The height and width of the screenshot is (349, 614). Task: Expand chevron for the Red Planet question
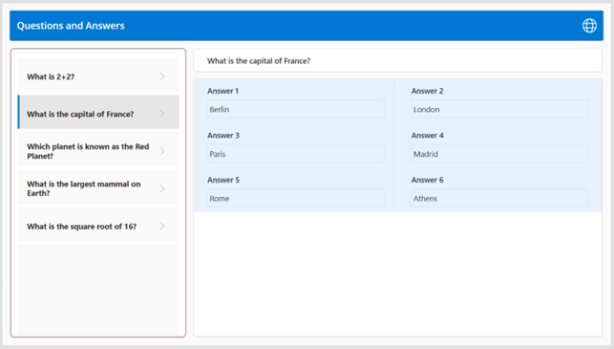click(162, 151)
